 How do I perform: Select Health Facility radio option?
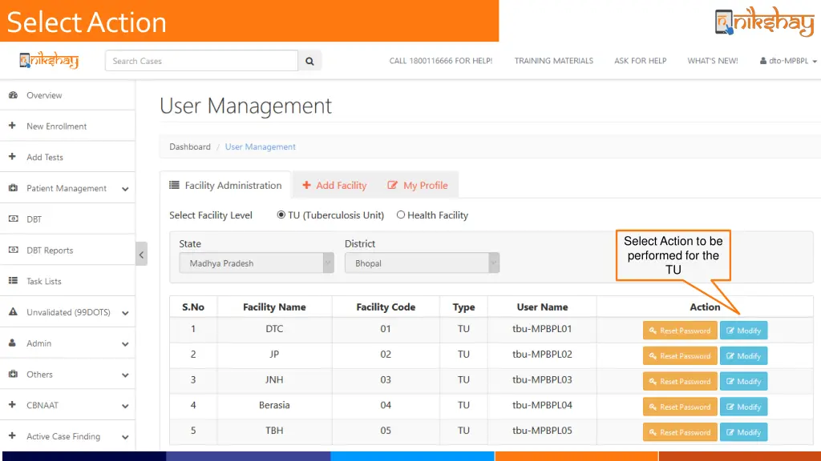click(401, 214)
